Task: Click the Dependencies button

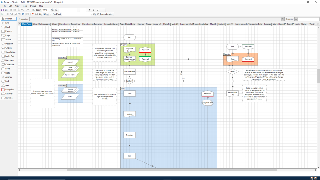Action: click(x=105, y=14)
